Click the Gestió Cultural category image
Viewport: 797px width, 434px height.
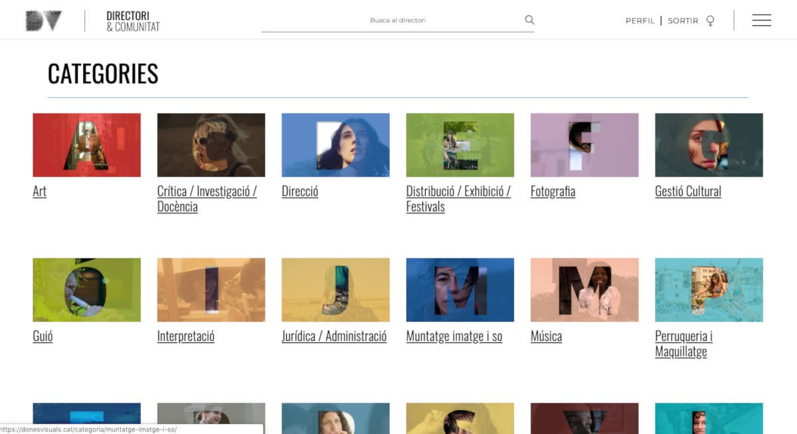click(x=709, y=145)
